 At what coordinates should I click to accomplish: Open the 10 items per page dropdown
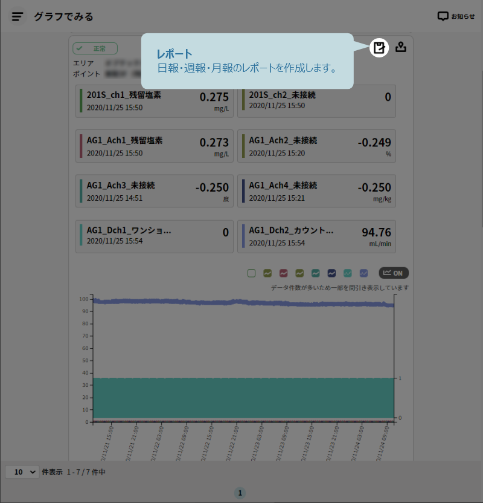(22, 472)
